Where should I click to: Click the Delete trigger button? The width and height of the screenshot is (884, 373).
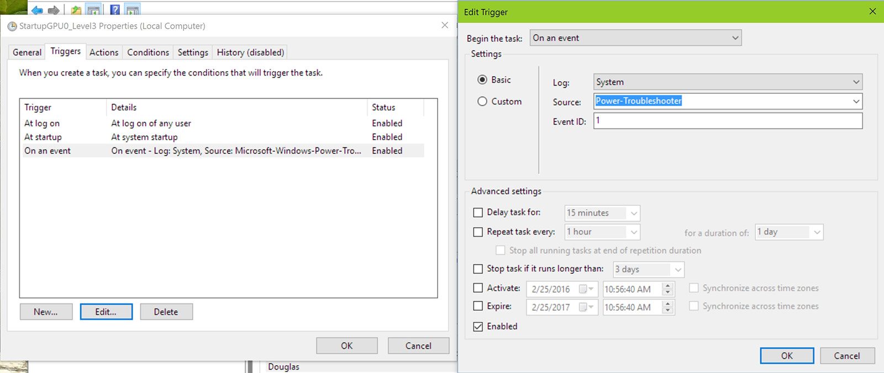coord(166,312)
